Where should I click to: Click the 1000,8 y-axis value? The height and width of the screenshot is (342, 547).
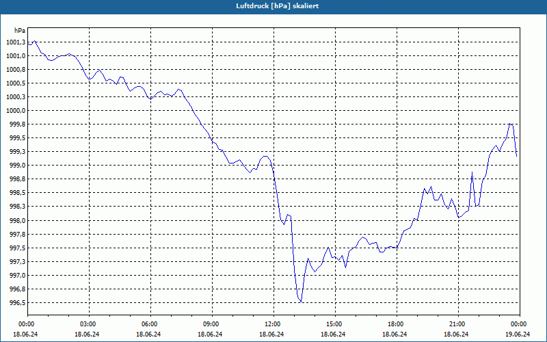click(16, 70)
